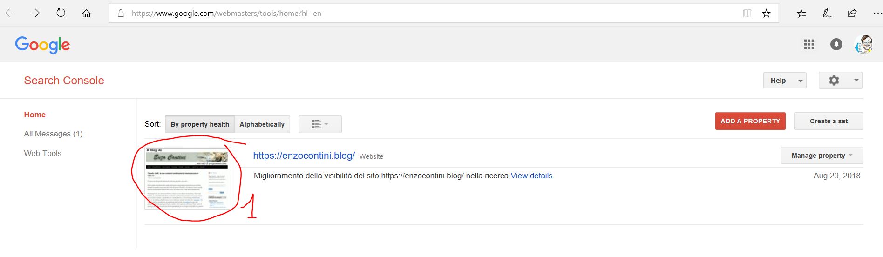The width and height of the screenshot is (883, 257).
Task: Open Web Tools in sidebar
Action: (x=43, y=153)
